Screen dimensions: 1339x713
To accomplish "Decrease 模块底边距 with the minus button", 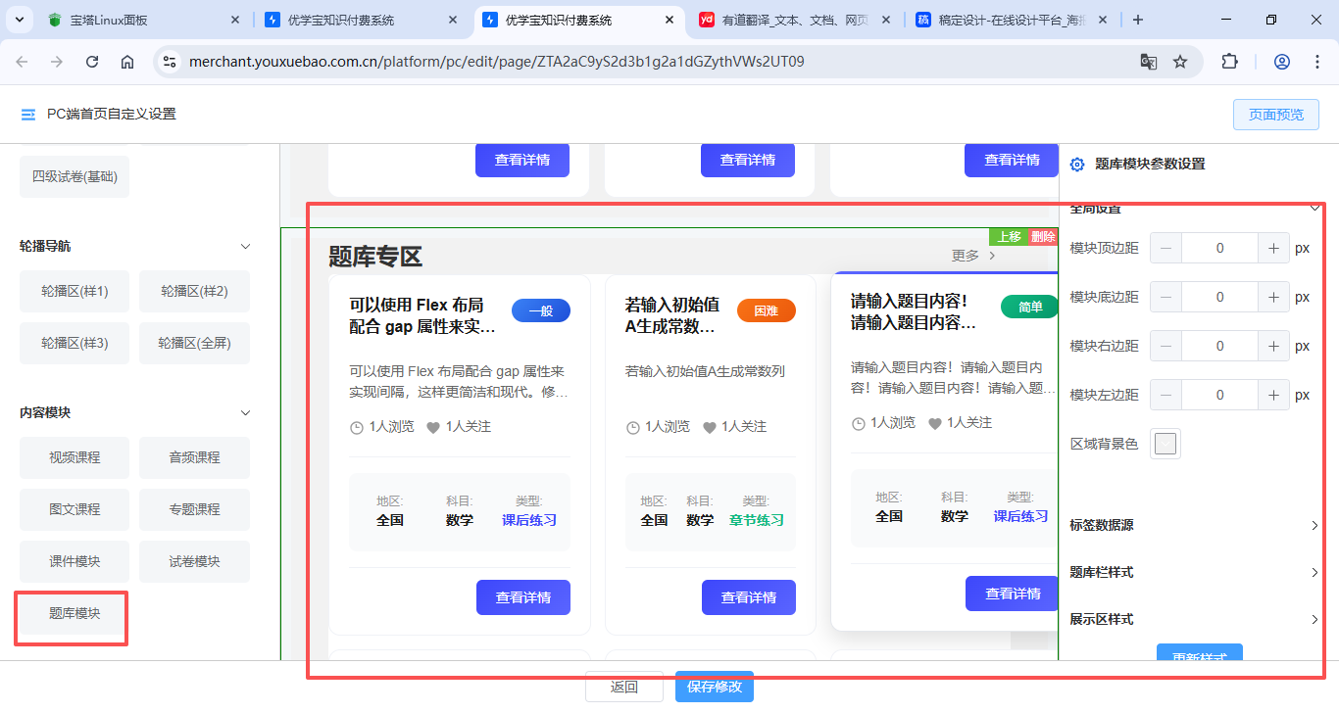I will click(1165, 298).
